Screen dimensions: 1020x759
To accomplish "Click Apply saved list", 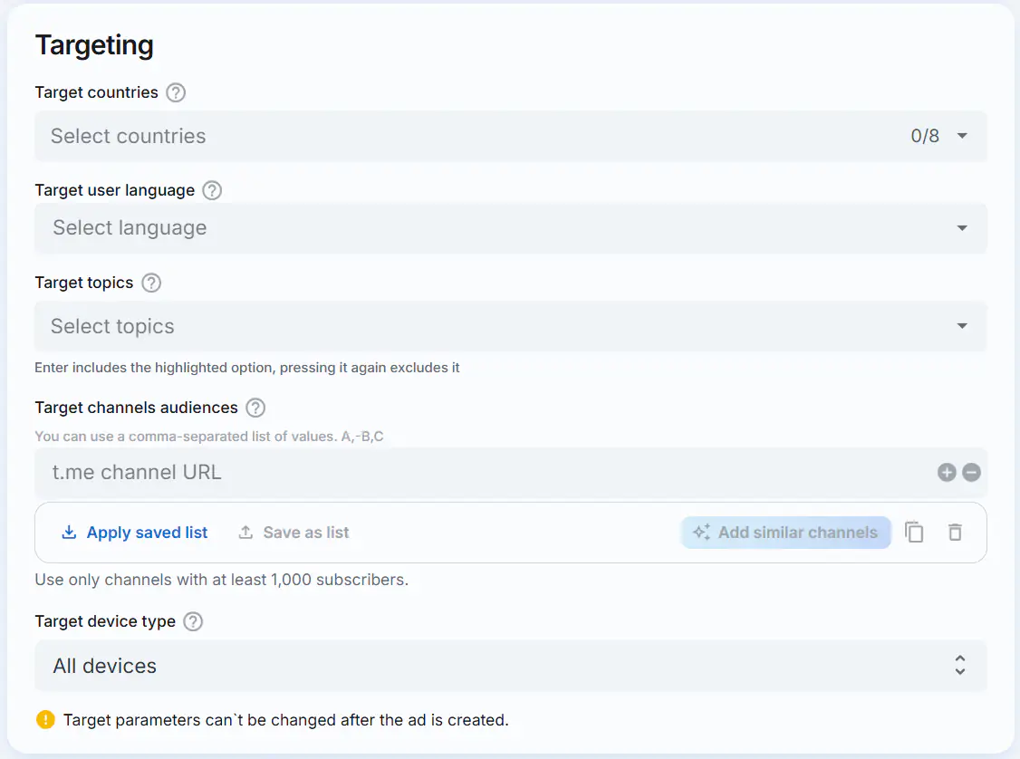I will click(135, 532).
